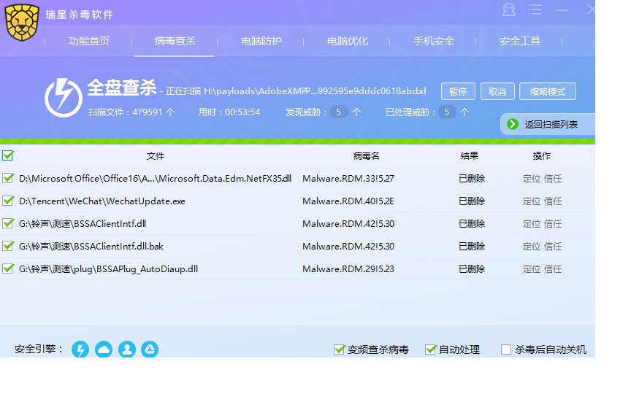Image resolution: width=631 pixels, height=394 pixels.
Task: Click the 瑞星杀毒软件 title text
Action: pos(80,15)
